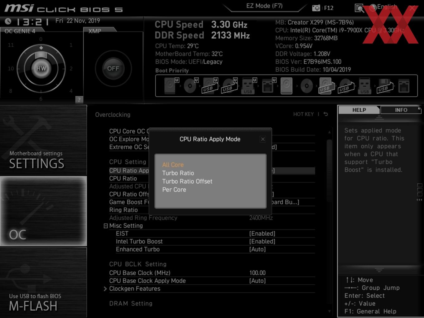Select UEFI optical disc boot device icon
The width and height of the screenshot is (424, 318).
[x=191, y=86]
